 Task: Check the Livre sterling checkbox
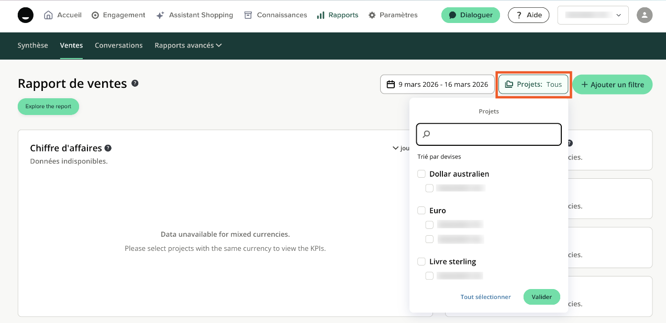click(421, 262)
